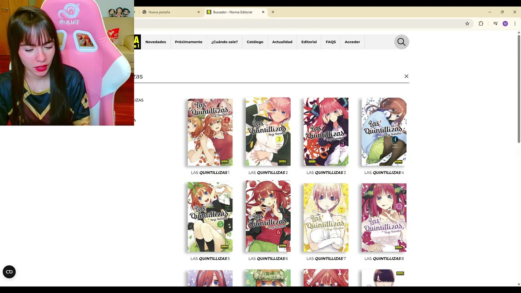This screenshot has height=293, width=521.
Task: Click the LAS QUINTILLIZAS 5 title link
Action: pyautogui.click(x=210, y=258)
